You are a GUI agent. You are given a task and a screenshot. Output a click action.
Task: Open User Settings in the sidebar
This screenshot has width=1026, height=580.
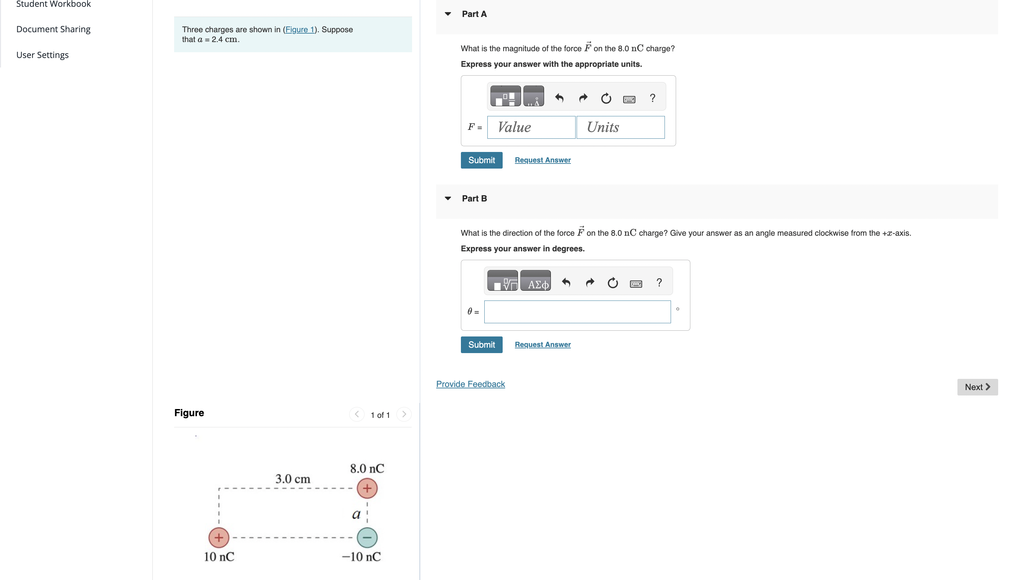click(x=42, y=55)
